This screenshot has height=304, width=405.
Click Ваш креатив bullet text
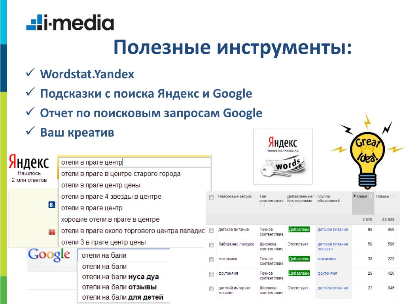(77, 132)
